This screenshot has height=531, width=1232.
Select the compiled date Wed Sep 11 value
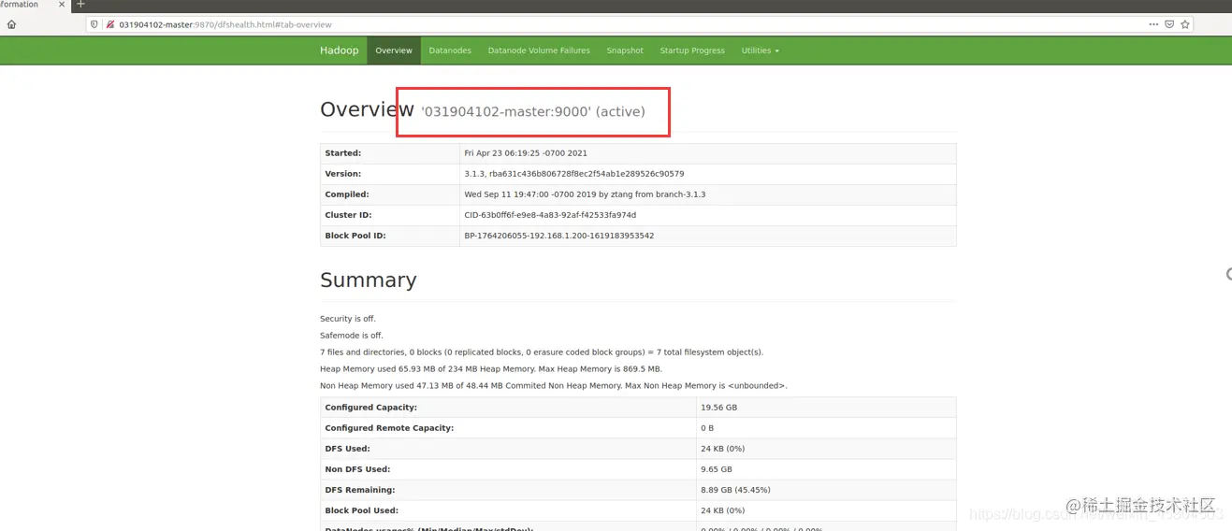[x=585, y=194]
